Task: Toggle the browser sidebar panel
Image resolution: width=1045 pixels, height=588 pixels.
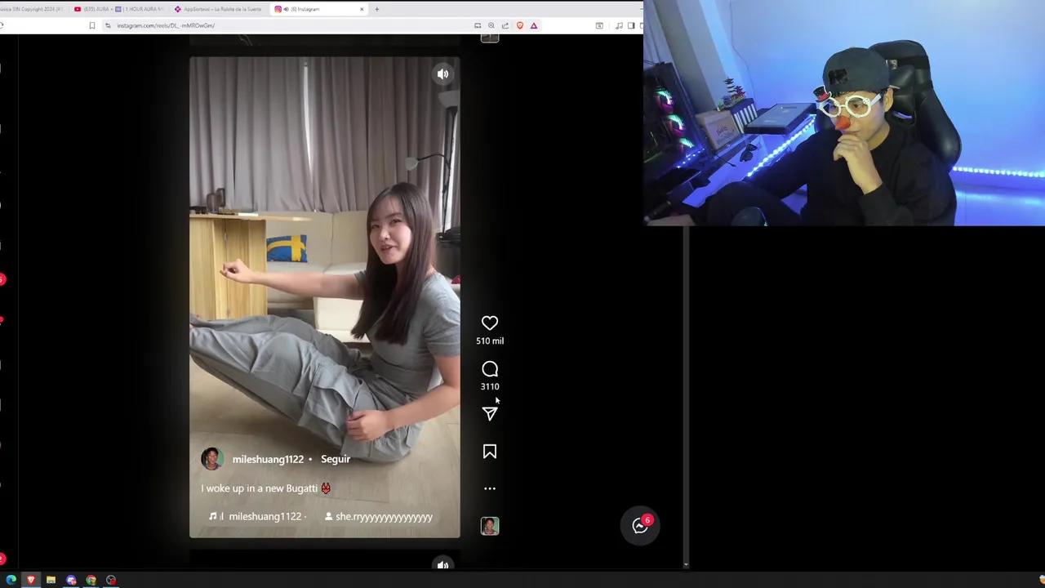Action: coord(631,25)
